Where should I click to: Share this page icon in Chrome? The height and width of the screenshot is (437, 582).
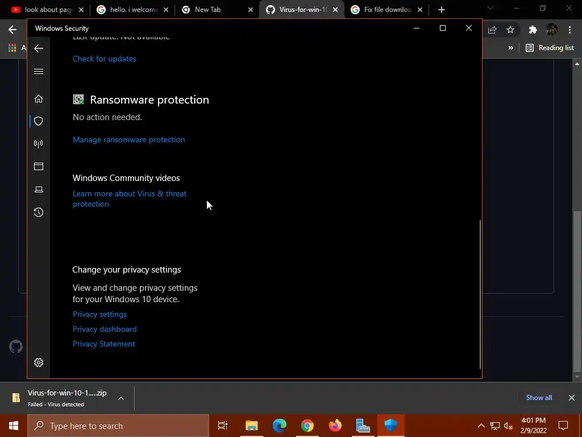(492, 30)
